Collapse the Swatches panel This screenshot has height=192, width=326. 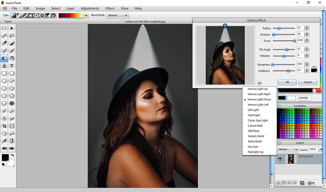pyautogui.click(x=279, y=106)
